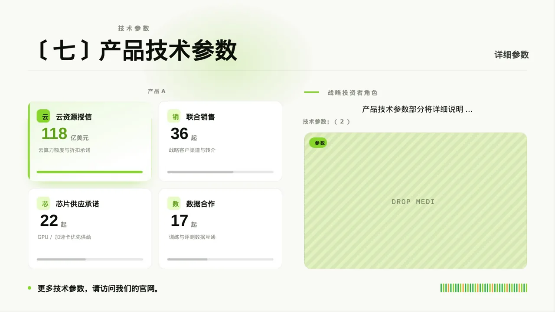Click the value 22 起
The width and height of the screenshot is (555, 312).
(x=53, y=221)
